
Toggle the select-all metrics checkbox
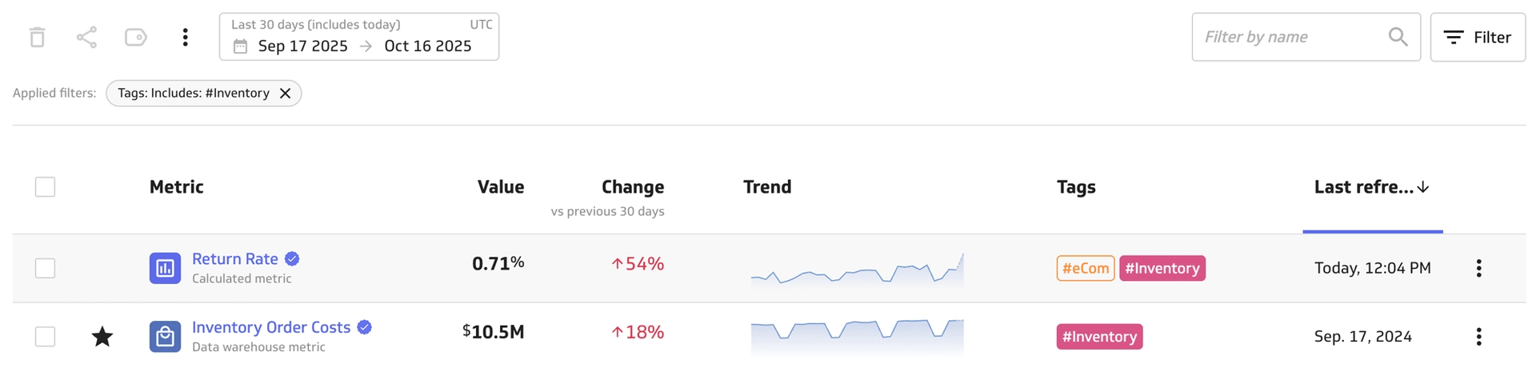tap(46, 187)
